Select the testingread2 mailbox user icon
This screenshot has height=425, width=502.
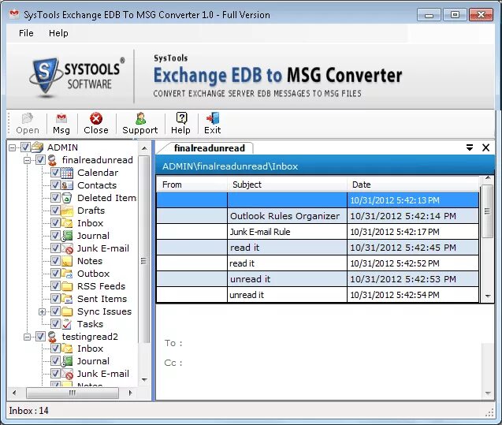tap(52, 337)
